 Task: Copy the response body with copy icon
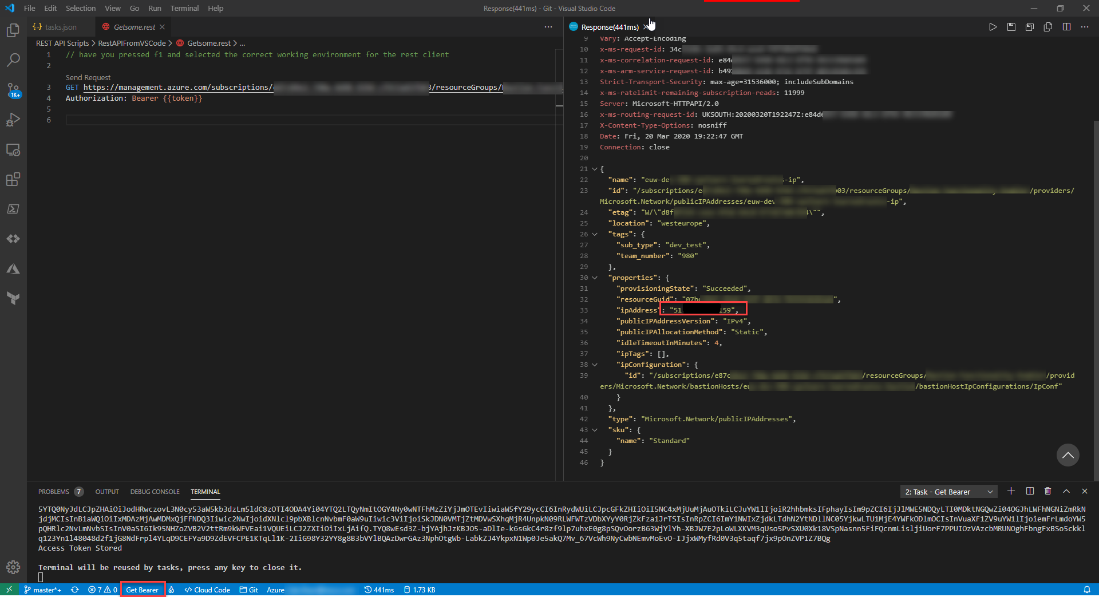[1048, 27]
